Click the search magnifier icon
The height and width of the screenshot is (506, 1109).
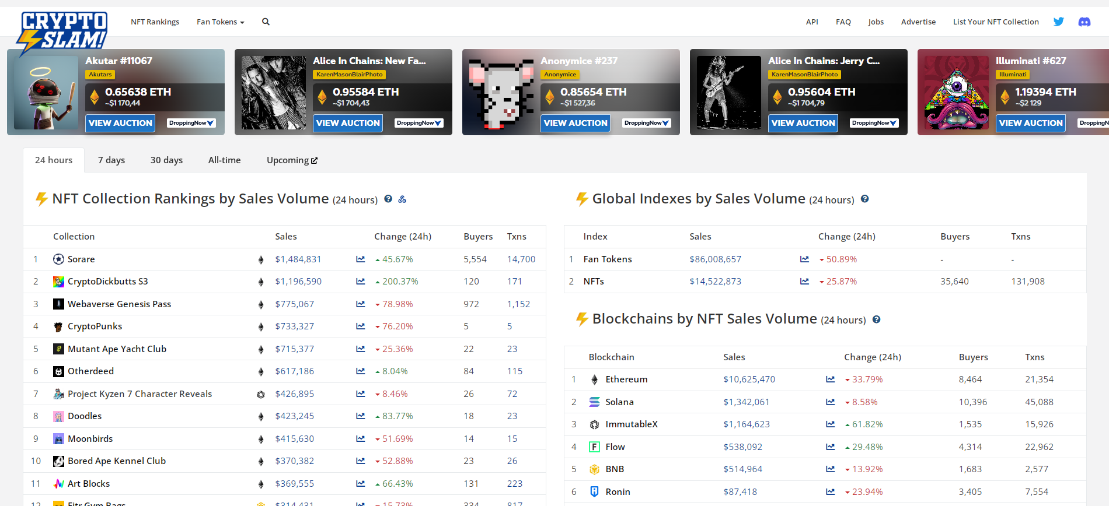pos(266,22)
